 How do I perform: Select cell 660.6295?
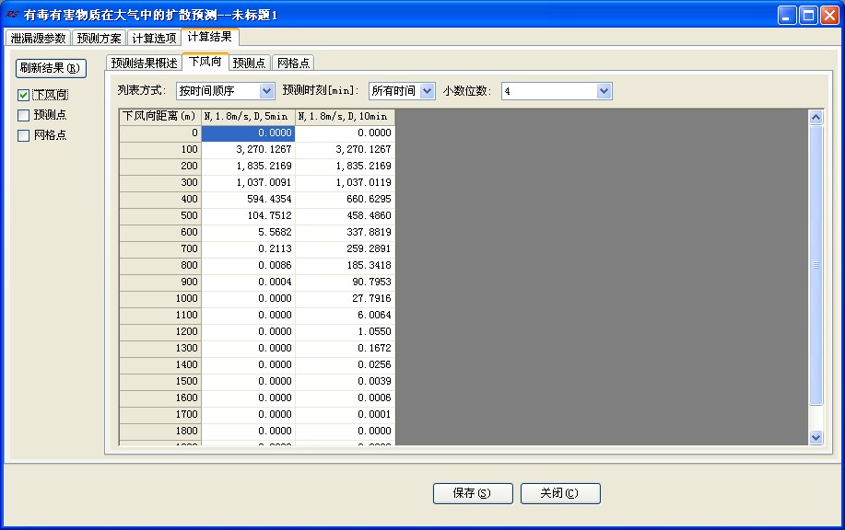(x=345, y=199)
